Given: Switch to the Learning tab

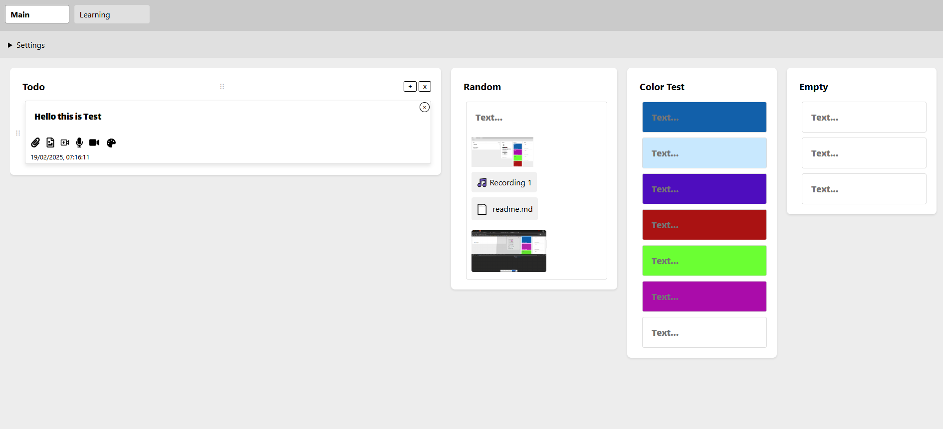Looking at the screenshot, I should [112, 14].
